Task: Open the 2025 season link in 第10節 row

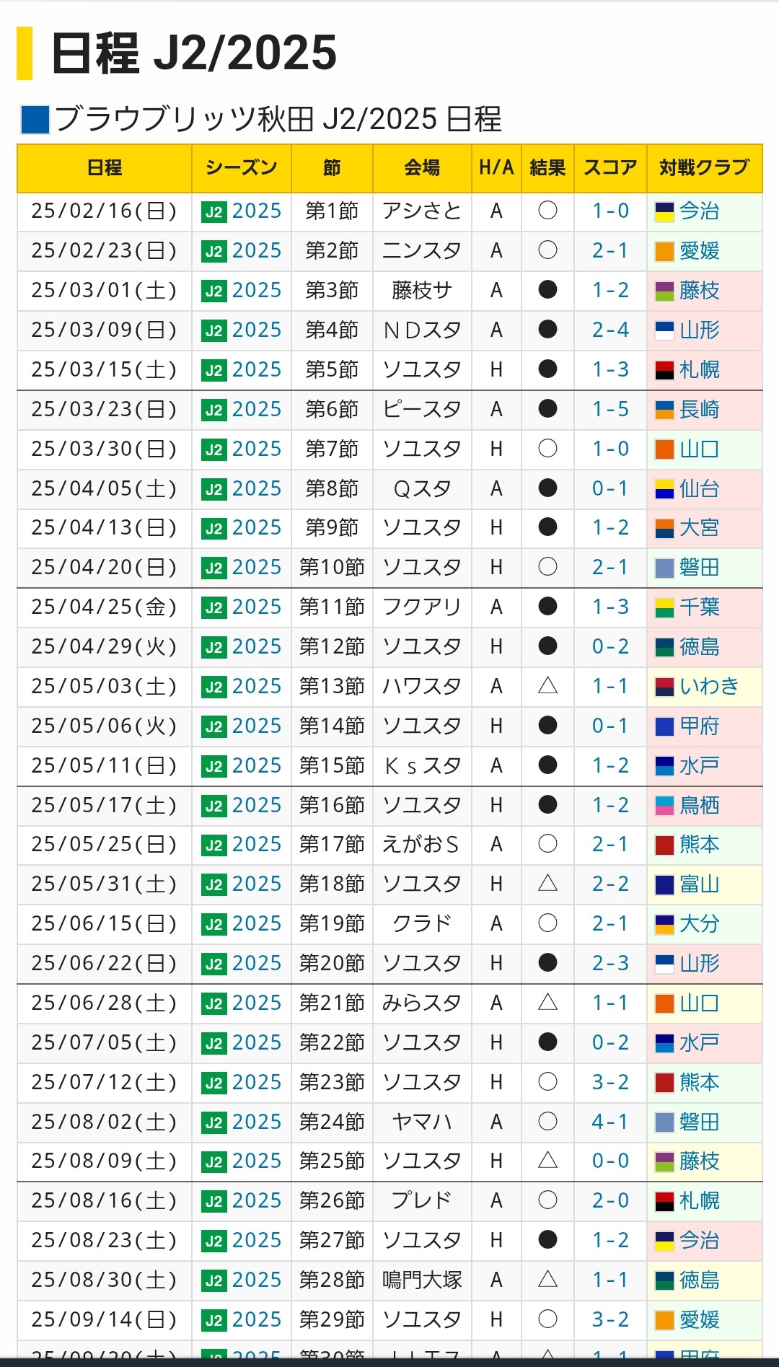Action: click(x=257, y=568)
